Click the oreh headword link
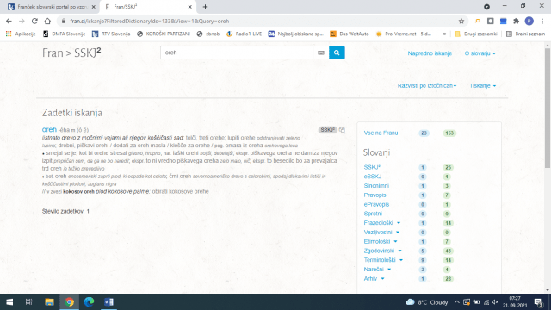Screen dimensions: 551x310 [49, 129]
